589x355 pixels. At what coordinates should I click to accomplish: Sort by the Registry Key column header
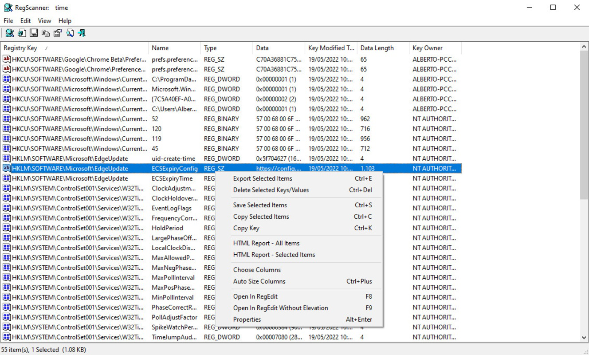pyautogui.click(x=75, y=48)
